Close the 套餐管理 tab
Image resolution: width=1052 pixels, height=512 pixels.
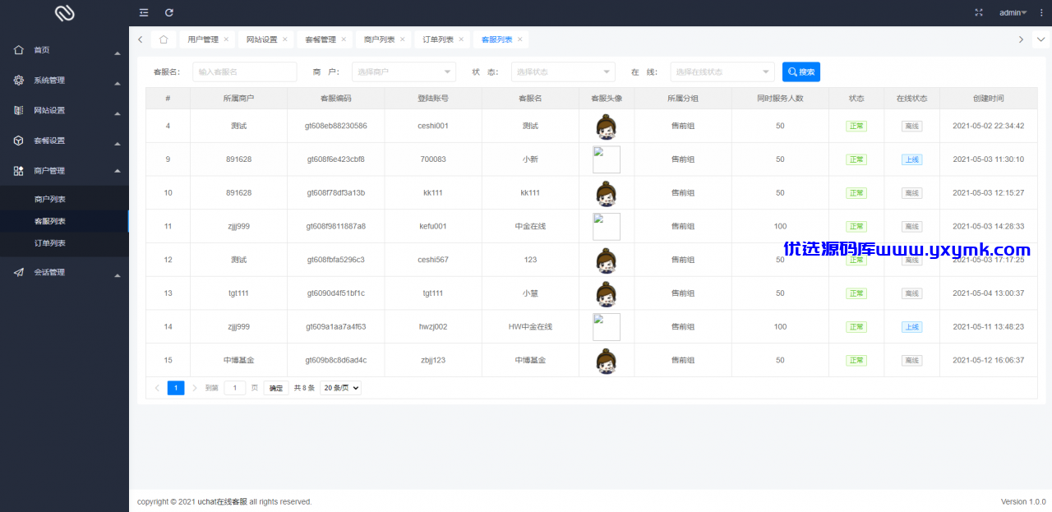tap(344, 39)
